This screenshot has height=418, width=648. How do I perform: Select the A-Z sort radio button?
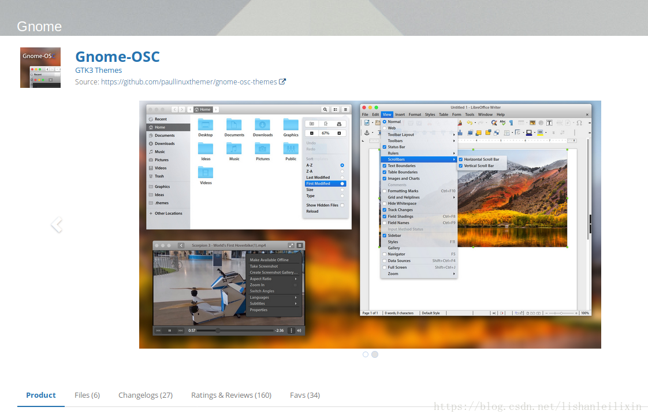[342, 165]
